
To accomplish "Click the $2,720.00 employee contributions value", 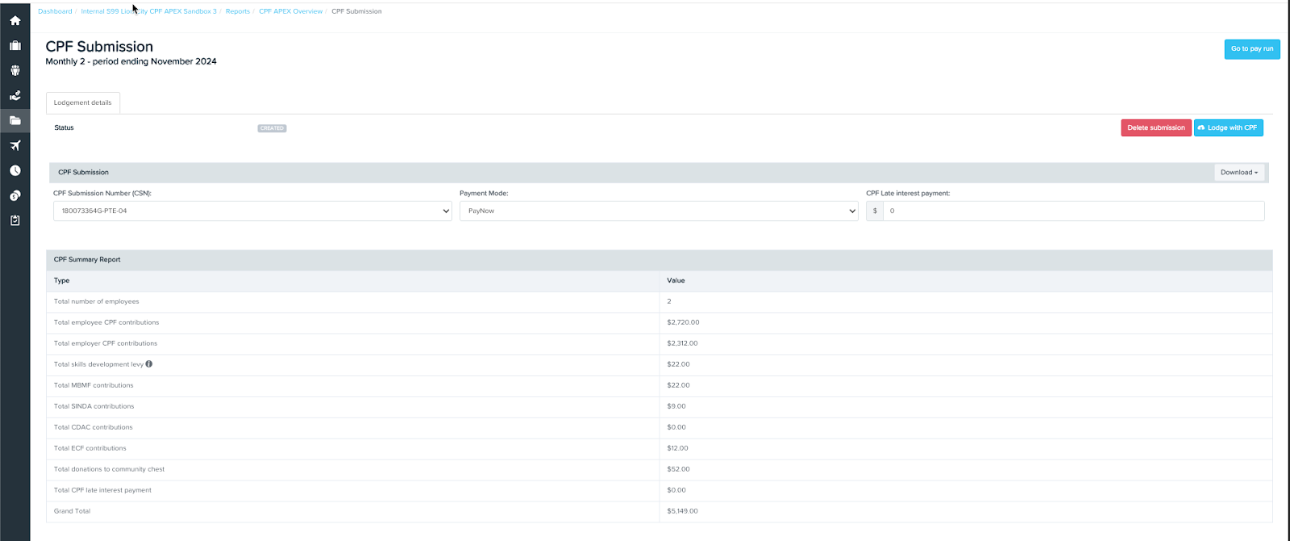I will 683,323.
